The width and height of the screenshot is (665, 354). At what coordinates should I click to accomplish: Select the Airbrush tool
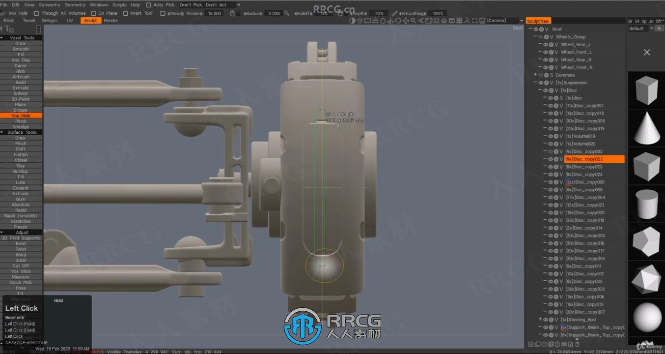pyautogui.click(x=21, y=77)
